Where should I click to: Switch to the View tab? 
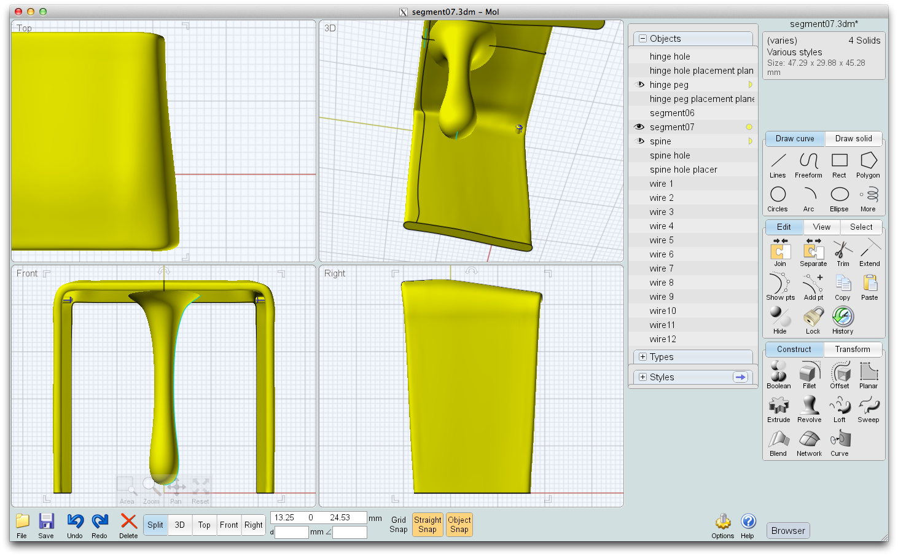tap(822, 227)
